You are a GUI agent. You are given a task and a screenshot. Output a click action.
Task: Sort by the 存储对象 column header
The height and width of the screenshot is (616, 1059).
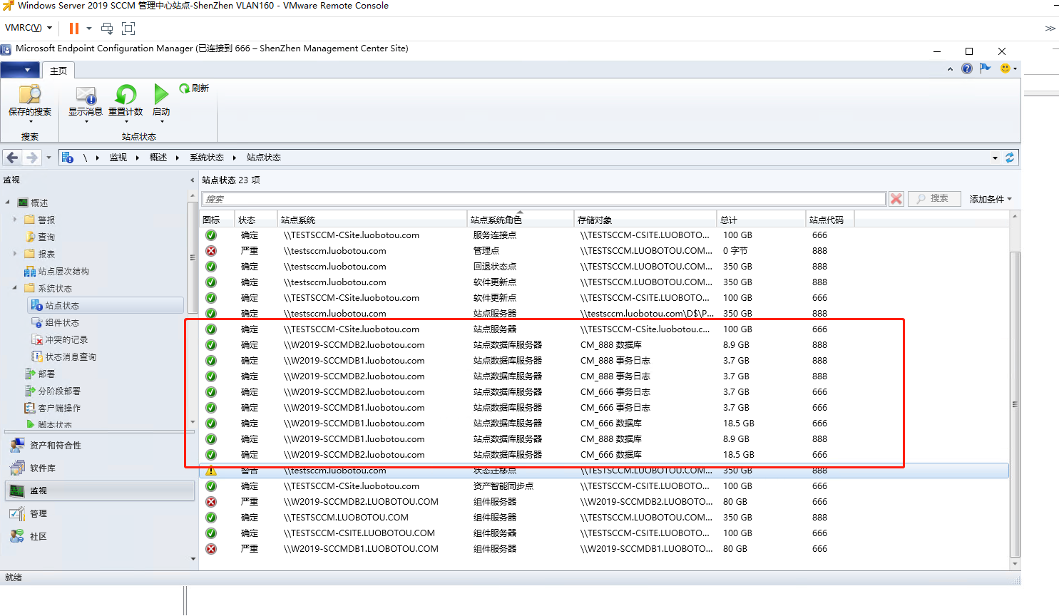tap(645, 220)
